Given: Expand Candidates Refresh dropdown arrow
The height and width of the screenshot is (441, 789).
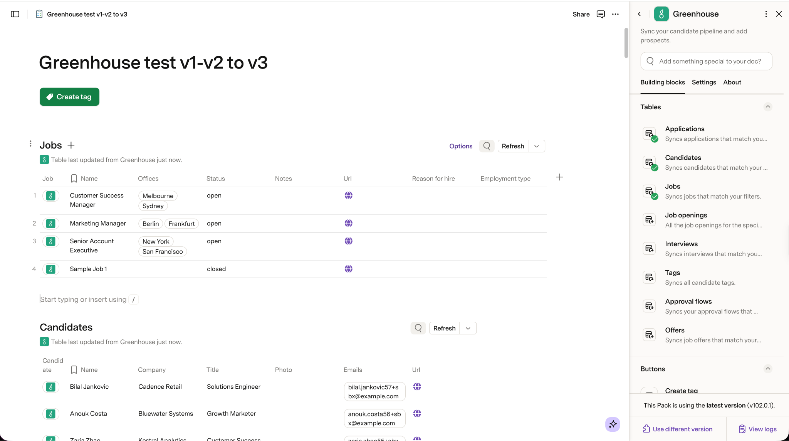Looking at the screenshot, I should tap(468, 328).
